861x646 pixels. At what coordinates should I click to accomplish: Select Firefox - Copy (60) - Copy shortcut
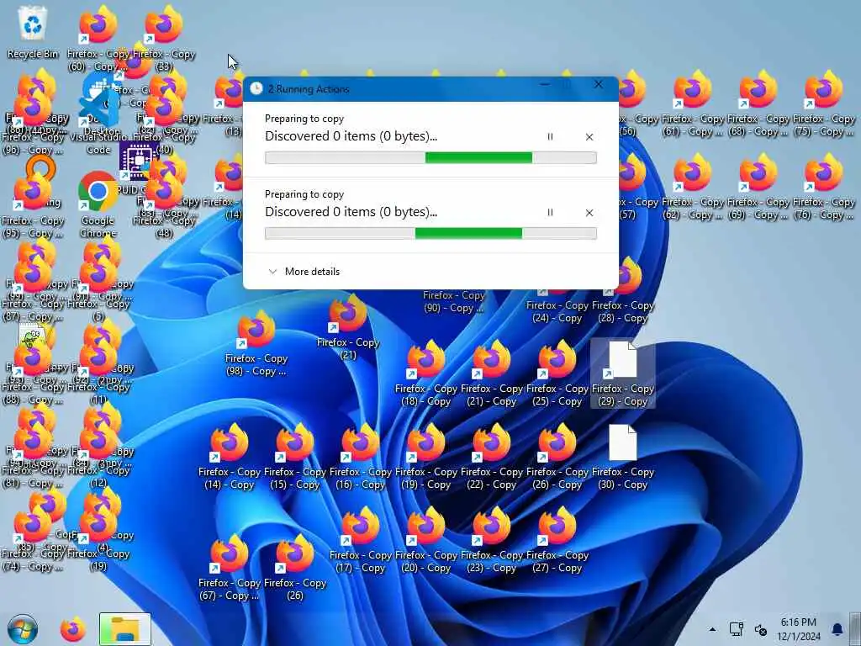98,39
